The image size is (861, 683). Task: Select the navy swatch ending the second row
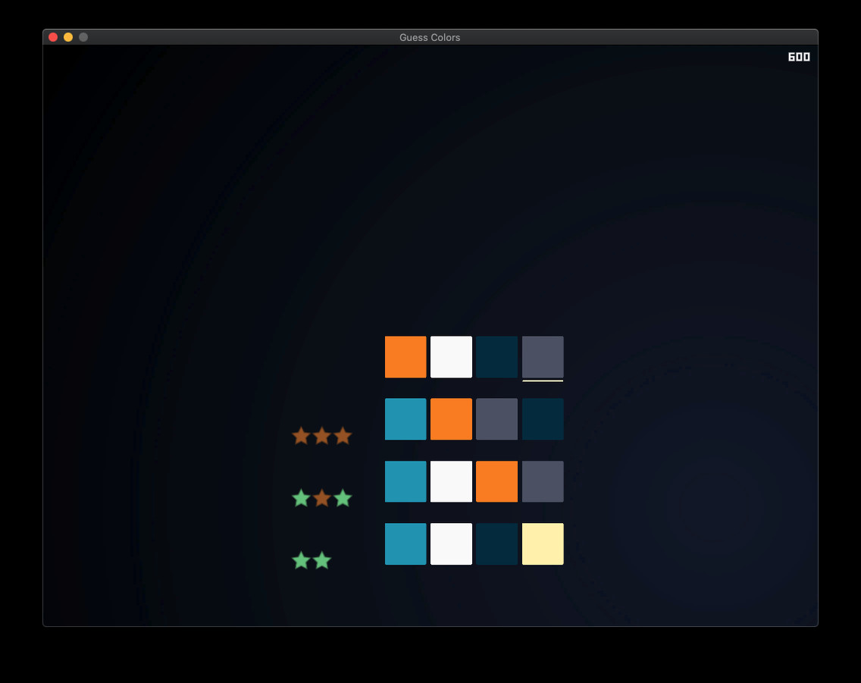tap(543, 418)
